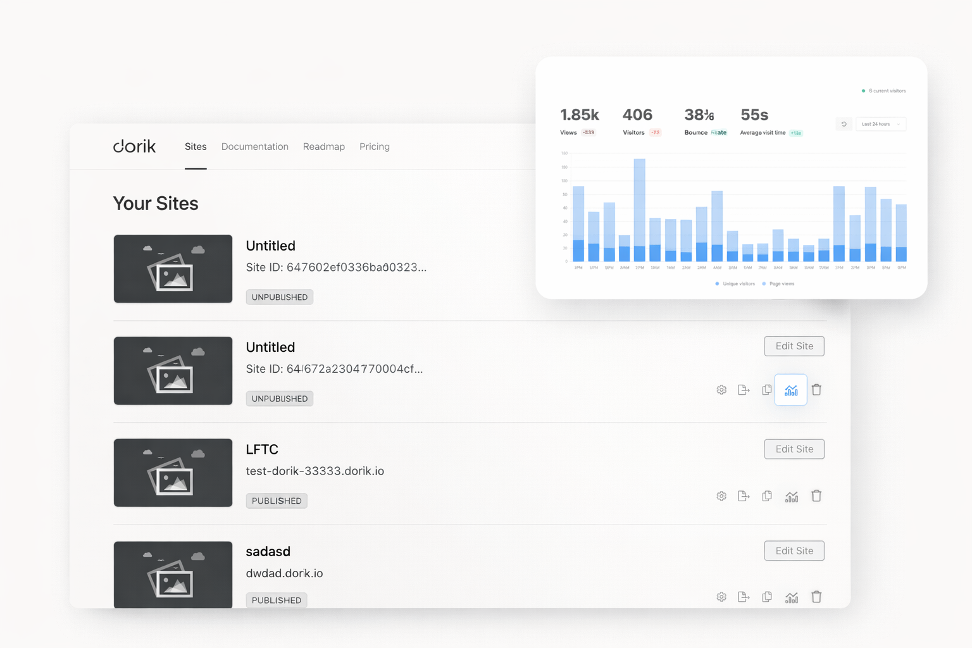Click the test-dorik-33333.dorik.io link
Viewport: 972px width, 648px height.
315,471
